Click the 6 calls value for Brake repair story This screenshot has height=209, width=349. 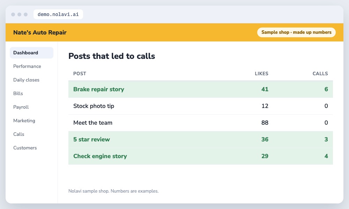pyautogui.click(x=326, y=89)
